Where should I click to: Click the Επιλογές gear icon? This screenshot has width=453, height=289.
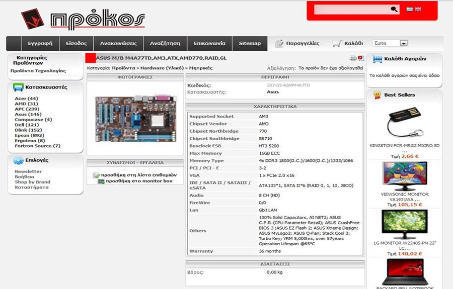18,160
